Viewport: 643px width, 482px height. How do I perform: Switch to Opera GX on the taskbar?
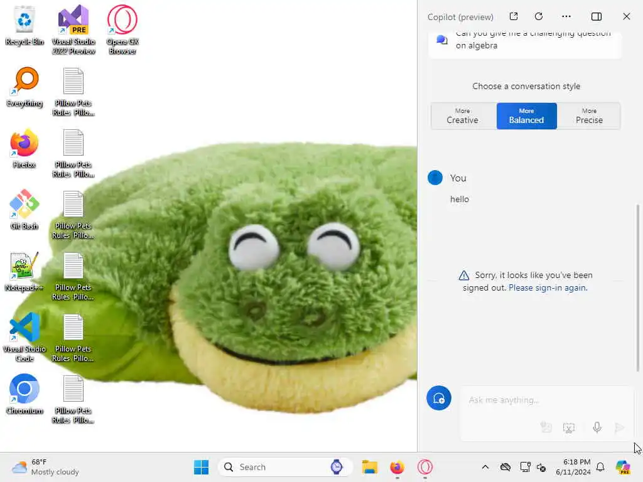pos(425,467)
